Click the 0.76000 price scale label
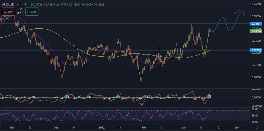264x131 pixels. [x=256, y=4]
